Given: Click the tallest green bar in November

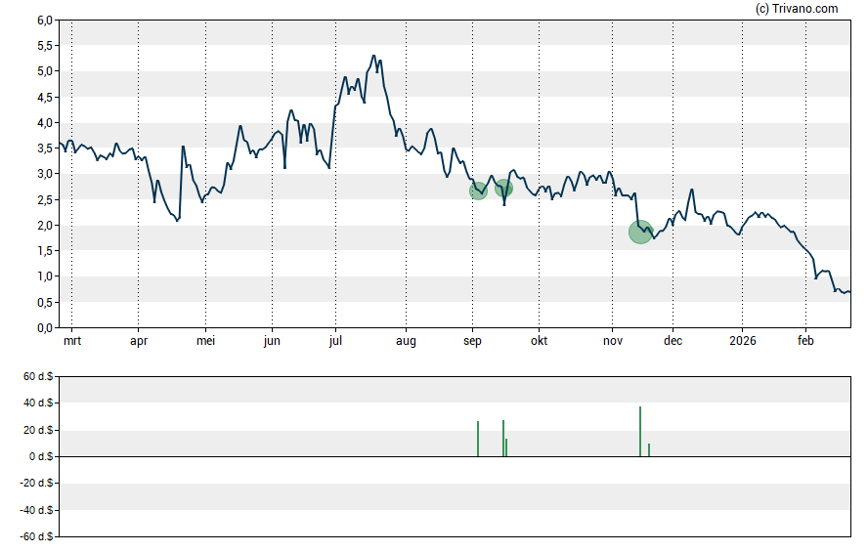Looking at the screenshot, I should [640, 431].
